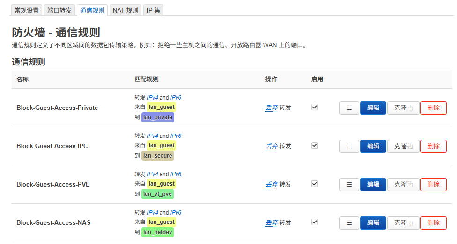Image resolution: width=457 pixels, height=244 pixels.
Task: Go to the IP 集 tab
Action: pyautogui.click(x=153, y=10)
